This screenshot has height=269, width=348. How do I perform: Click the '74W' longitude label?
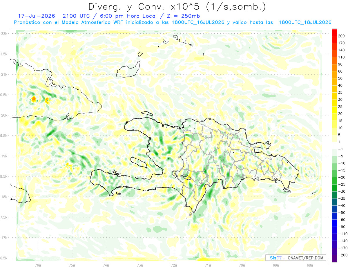106,265
